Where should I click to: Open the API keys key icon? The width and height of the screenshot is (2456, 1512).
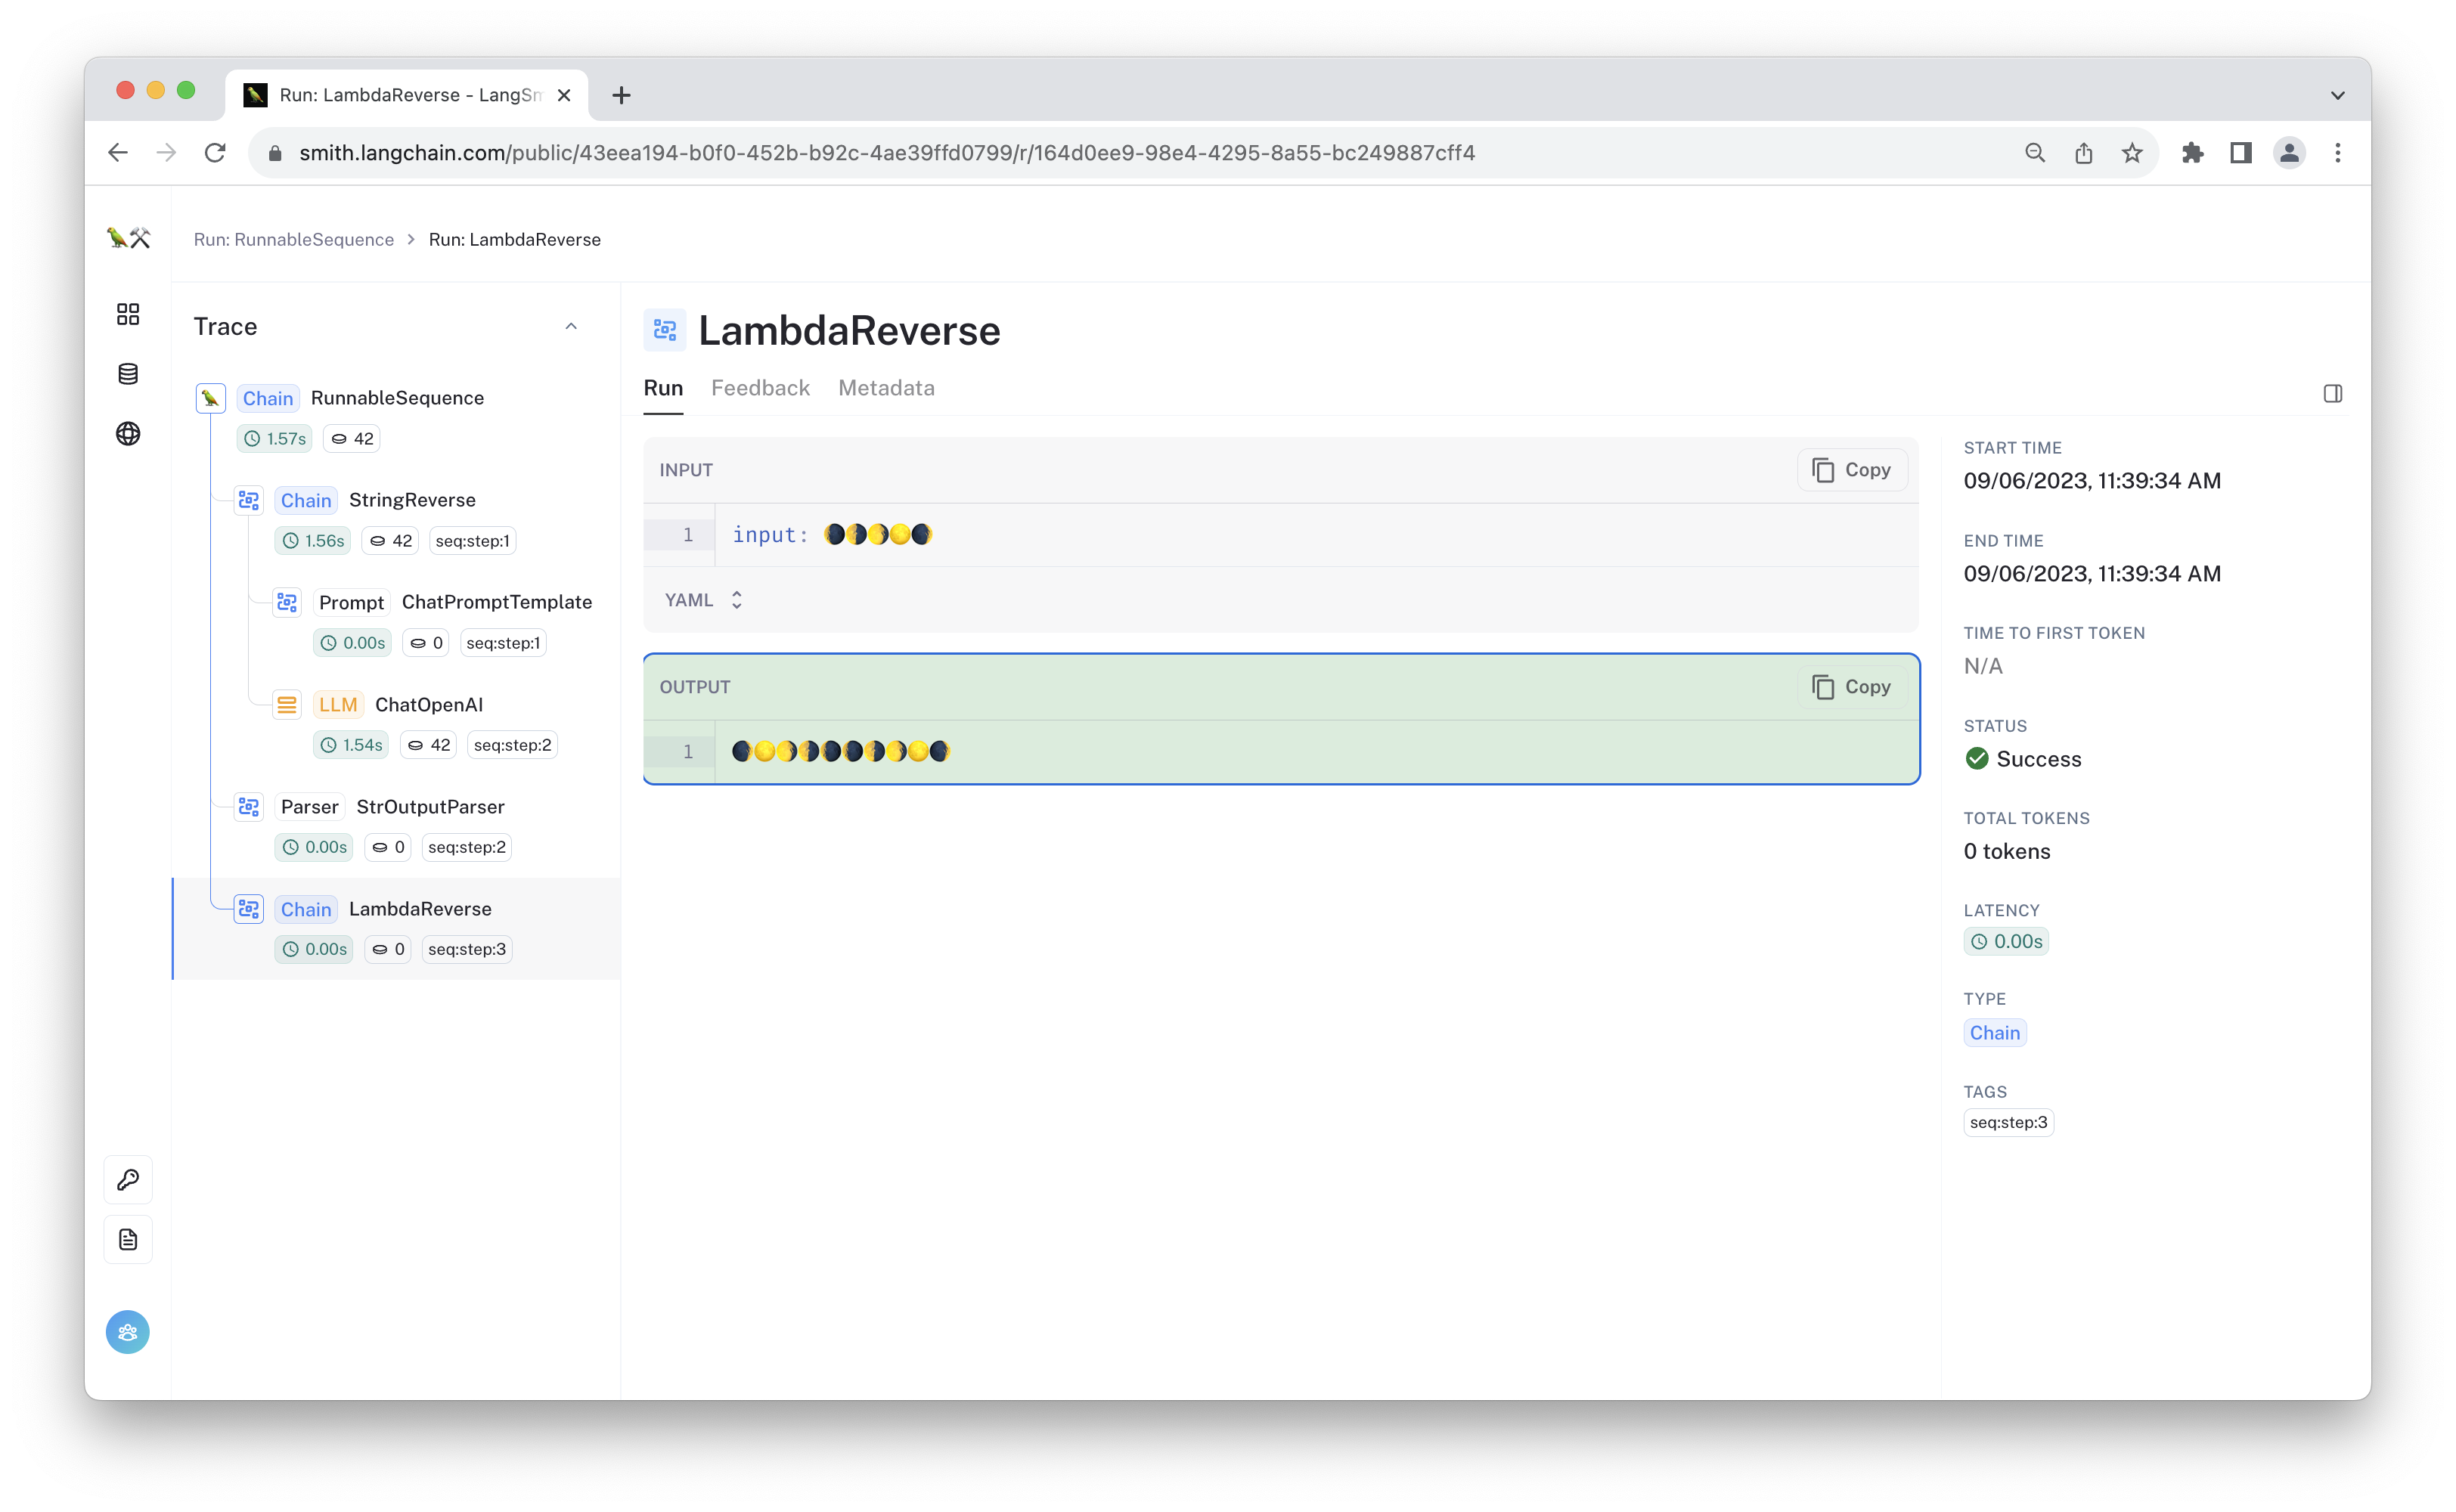[x=128, y=1180]
